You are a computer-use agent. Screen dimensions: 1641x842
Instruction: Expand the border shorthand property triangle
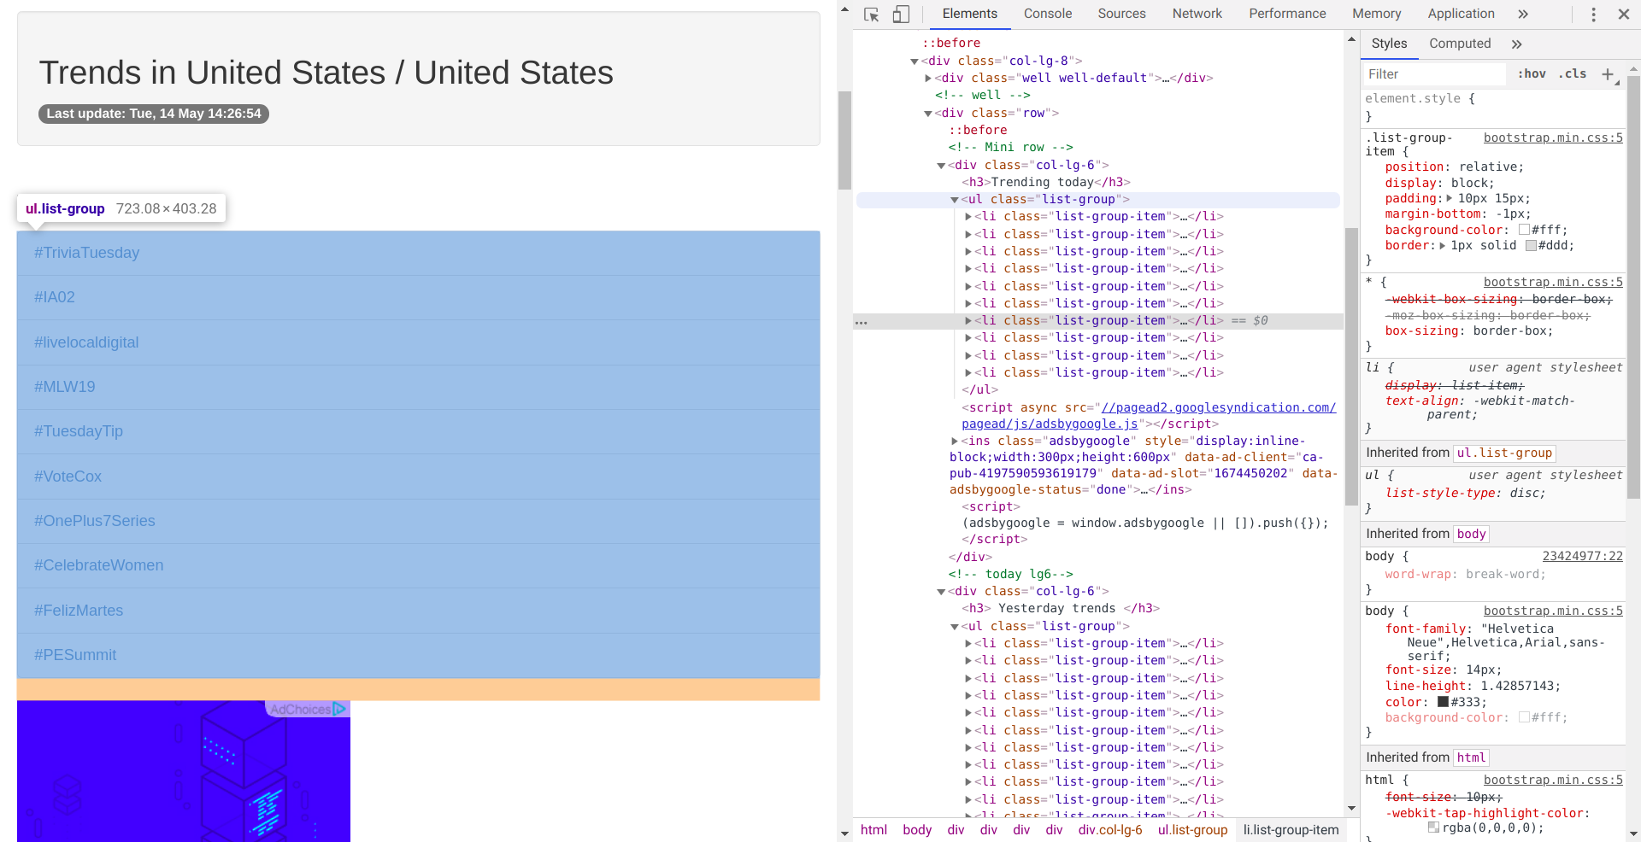(1443, 246)
